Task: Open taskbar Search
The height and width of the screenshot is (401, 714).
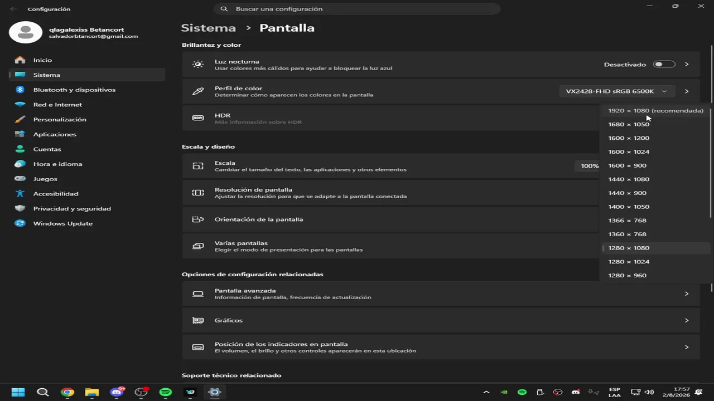Action: 43,392
